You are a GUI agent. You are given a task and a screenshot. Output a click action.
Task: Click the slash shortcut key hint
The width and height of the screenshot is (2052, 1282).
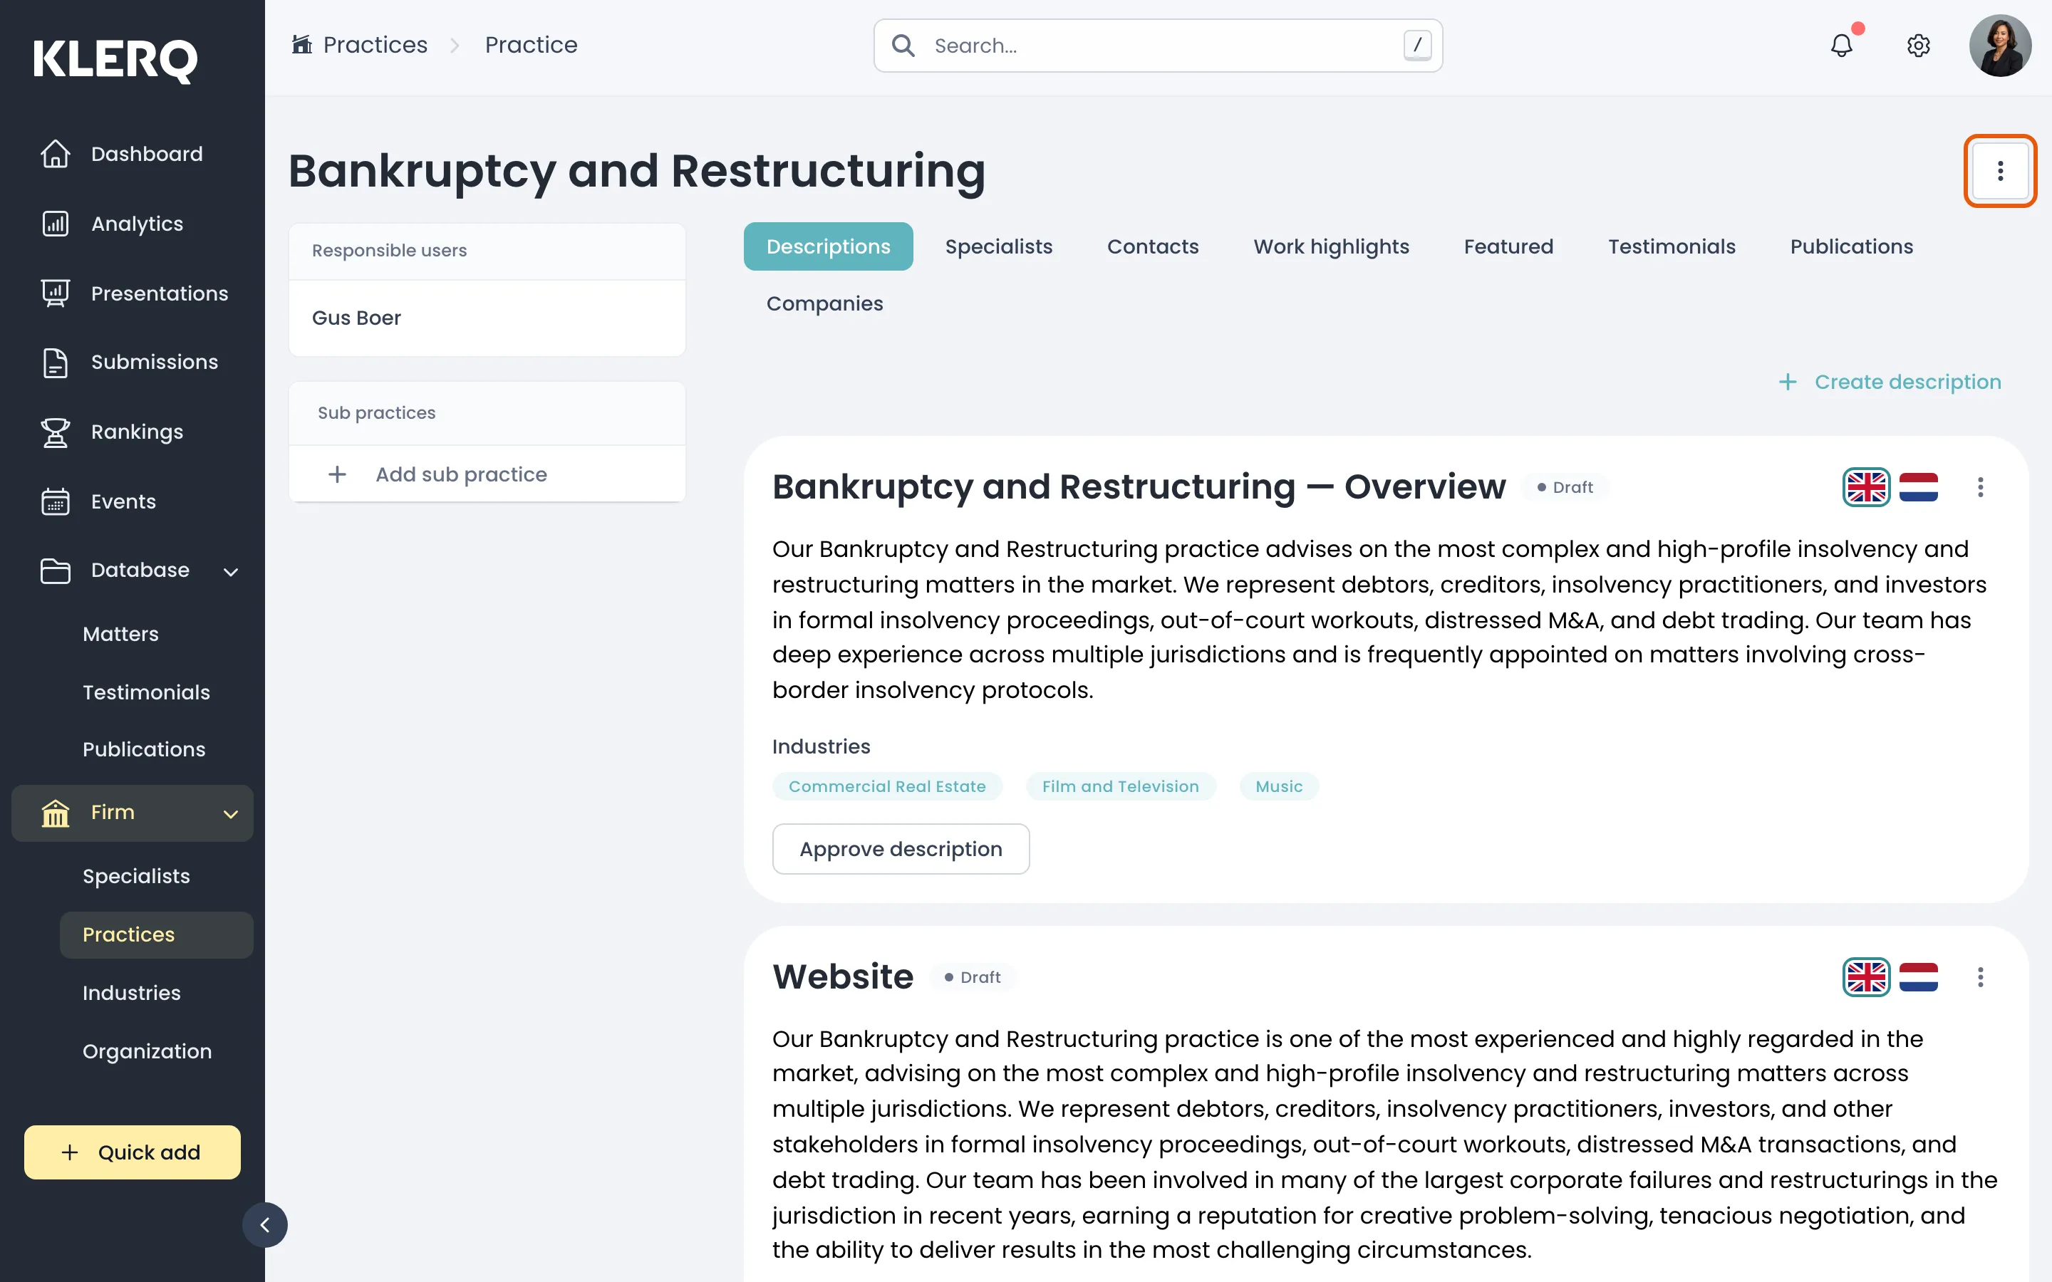(1417, 45)
